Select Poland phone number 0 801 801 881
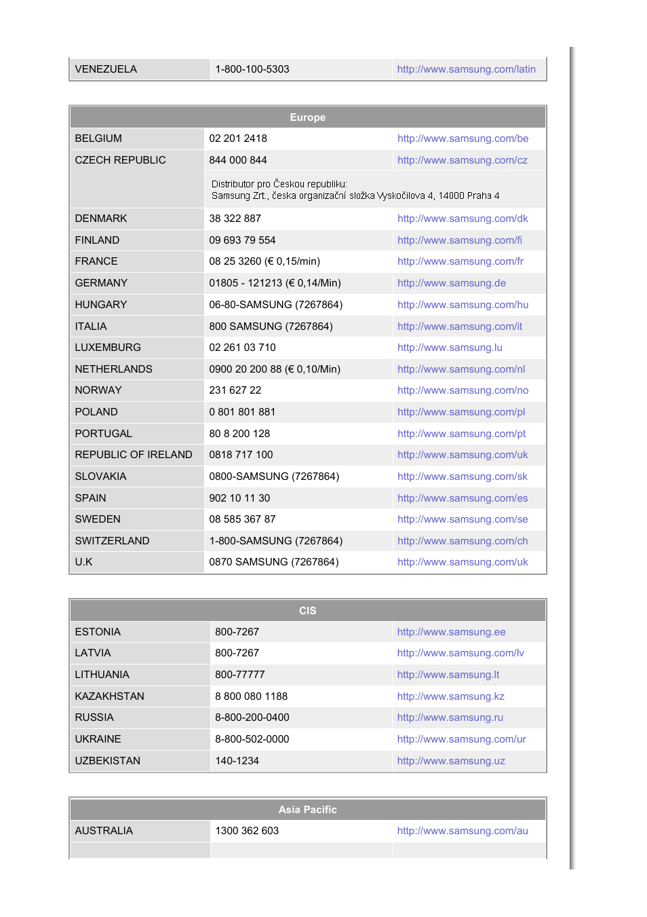The image size is (647, 917). [242, 412]
